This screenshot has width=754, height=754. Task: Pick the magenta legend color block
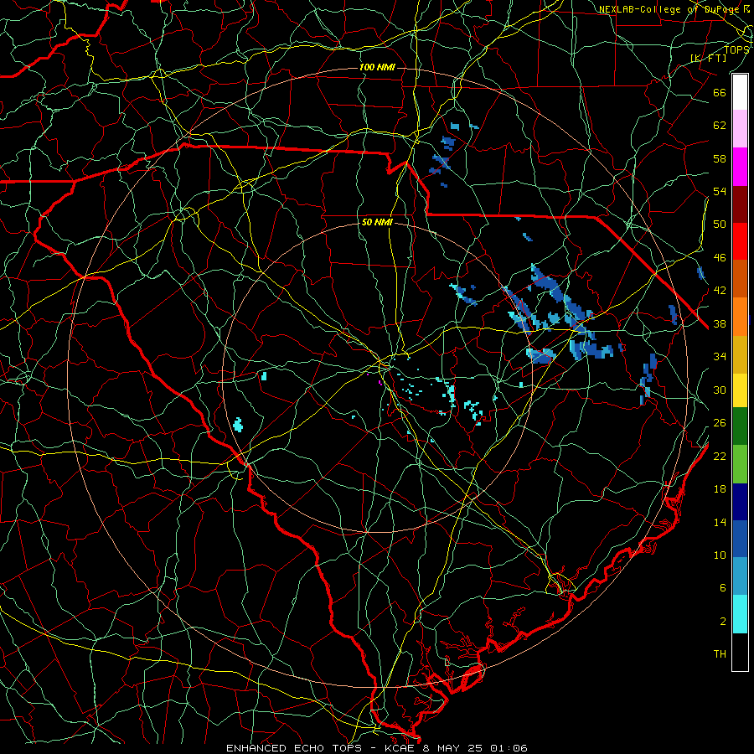[740, 167]
